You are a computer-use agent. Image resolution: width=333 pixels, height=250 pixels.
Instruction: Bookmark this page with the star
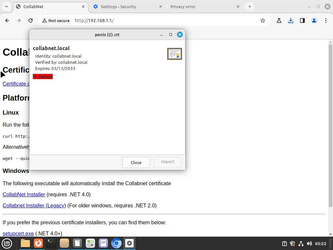[263, 21]
